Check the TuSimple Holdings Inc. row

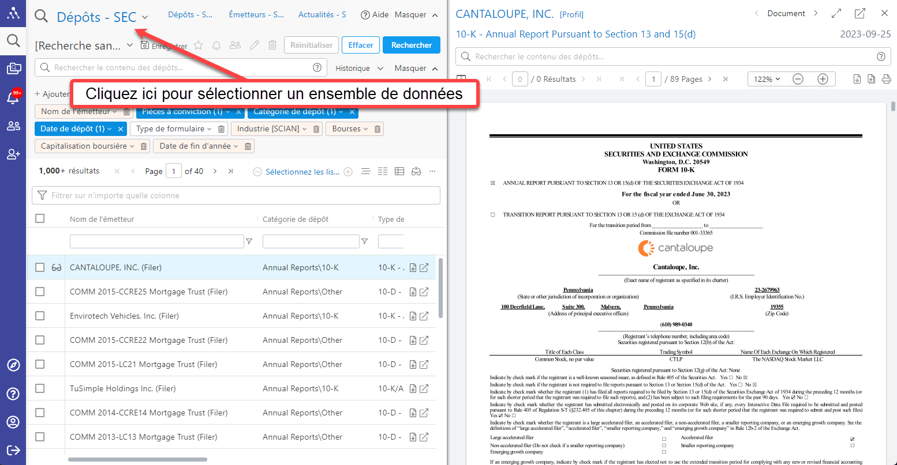[x=40, y=388]
